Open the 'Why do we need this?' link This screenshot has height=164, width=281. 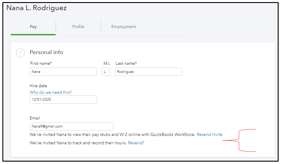[51, 92]
